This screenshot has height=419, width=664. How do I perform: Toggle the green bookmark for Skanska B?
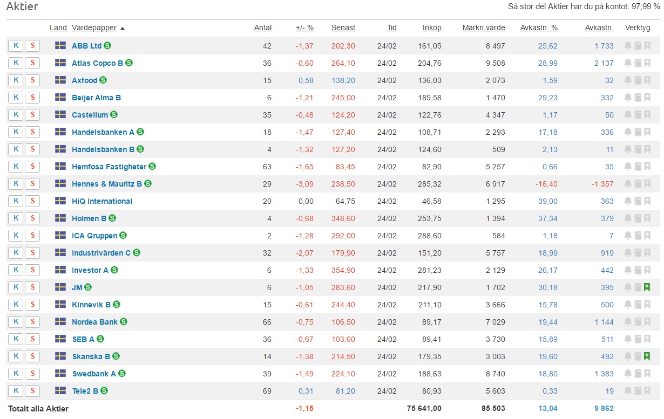click(x=647, y=356)
